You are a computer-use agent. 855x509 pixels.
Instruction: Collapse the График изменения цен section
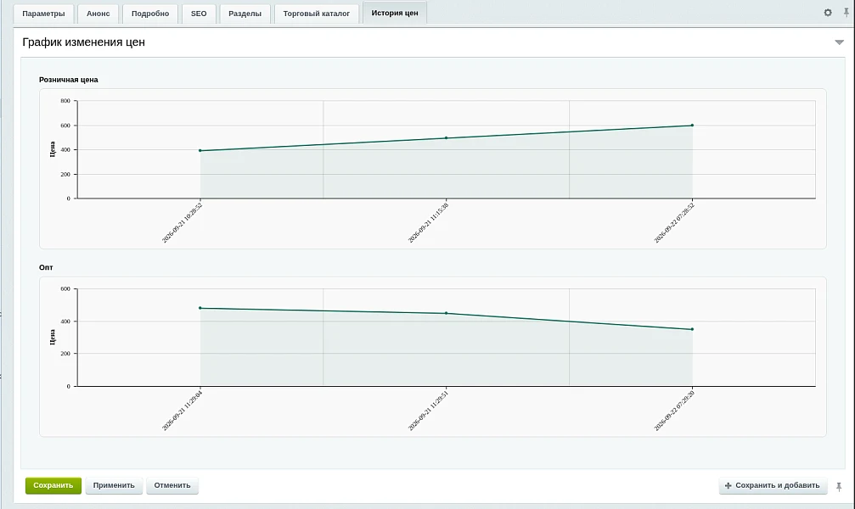pyautogui.click(x=839, y=42)
